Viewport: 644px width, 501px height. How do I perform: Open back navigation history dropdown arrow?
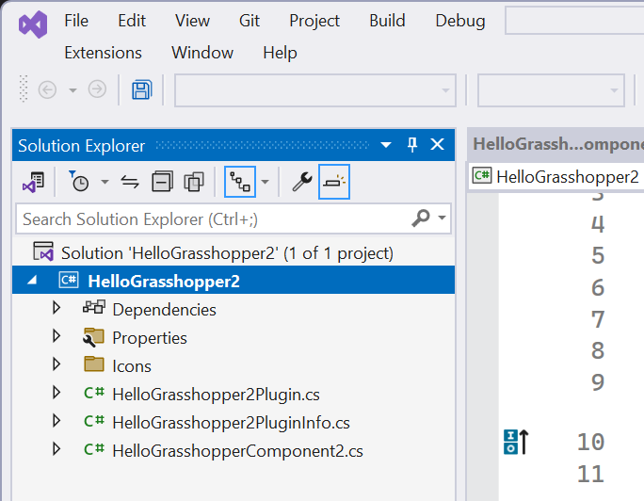(x=72, y=90)
